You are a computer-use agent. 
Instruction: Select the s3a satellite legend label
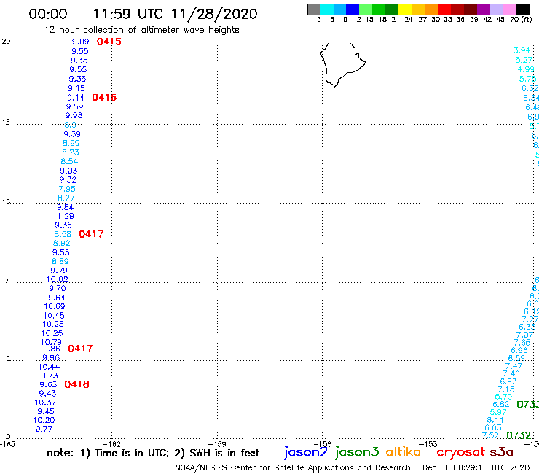pyautogui.click(x=501, y=452)
